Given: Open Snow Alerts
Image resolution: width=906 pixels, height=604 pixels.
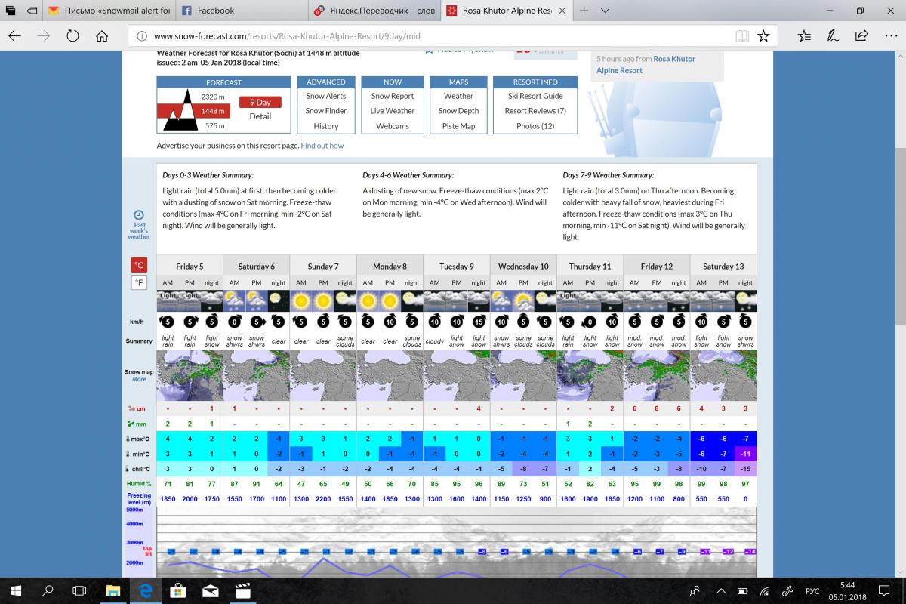Looking at the screenshot, I should 326,96.
